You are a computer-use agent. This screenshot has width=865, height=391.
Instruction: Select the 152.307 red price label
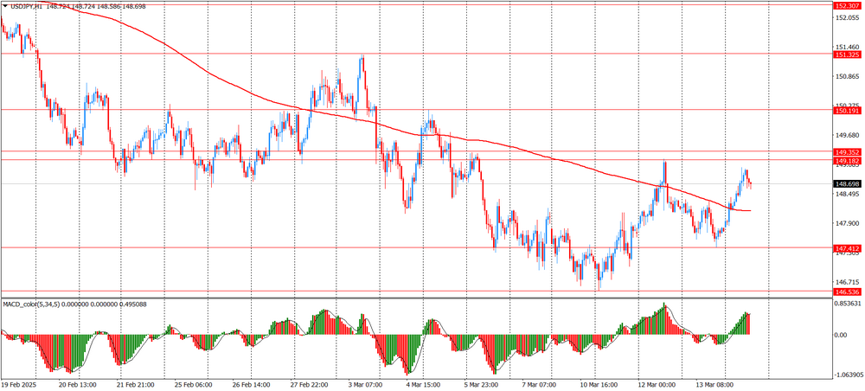tap(846, 6)
